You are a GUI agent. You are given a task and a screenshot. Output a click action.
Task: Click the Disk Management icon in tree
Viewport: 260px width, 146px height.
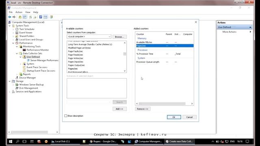tap(17, 88)
